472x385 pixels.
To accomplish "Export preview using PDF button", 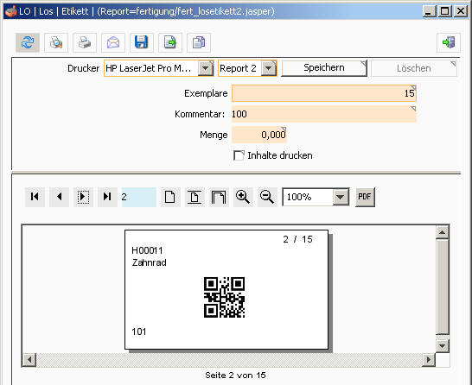I will click(365, 197).
